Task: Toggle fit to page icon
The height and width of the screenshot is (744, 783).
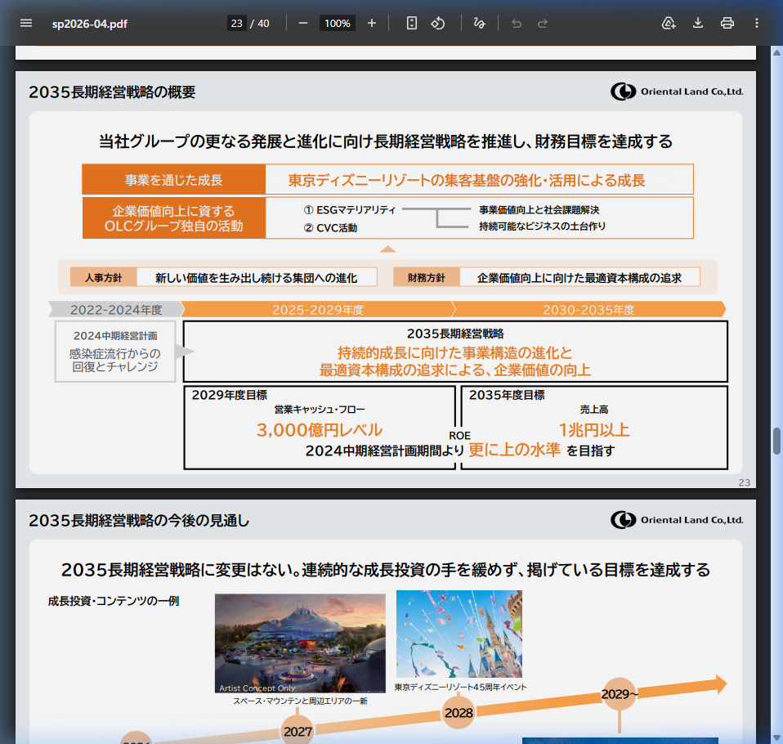Action: click(x=411, y=23)
